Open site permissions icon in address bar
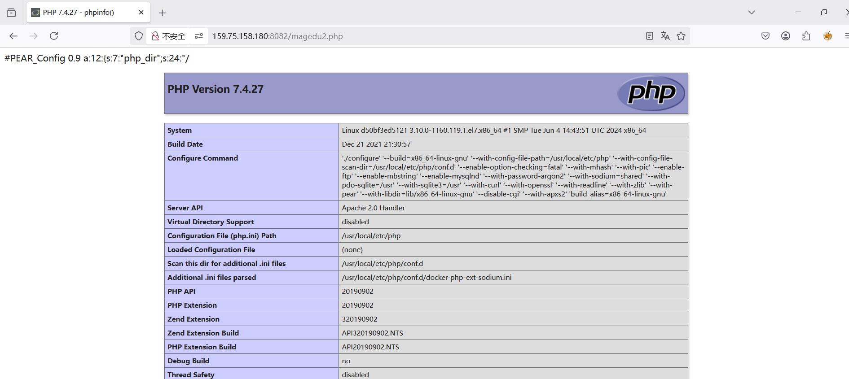Image resolution: width=849 pixels, height=379 pixels. click(199, 36)
